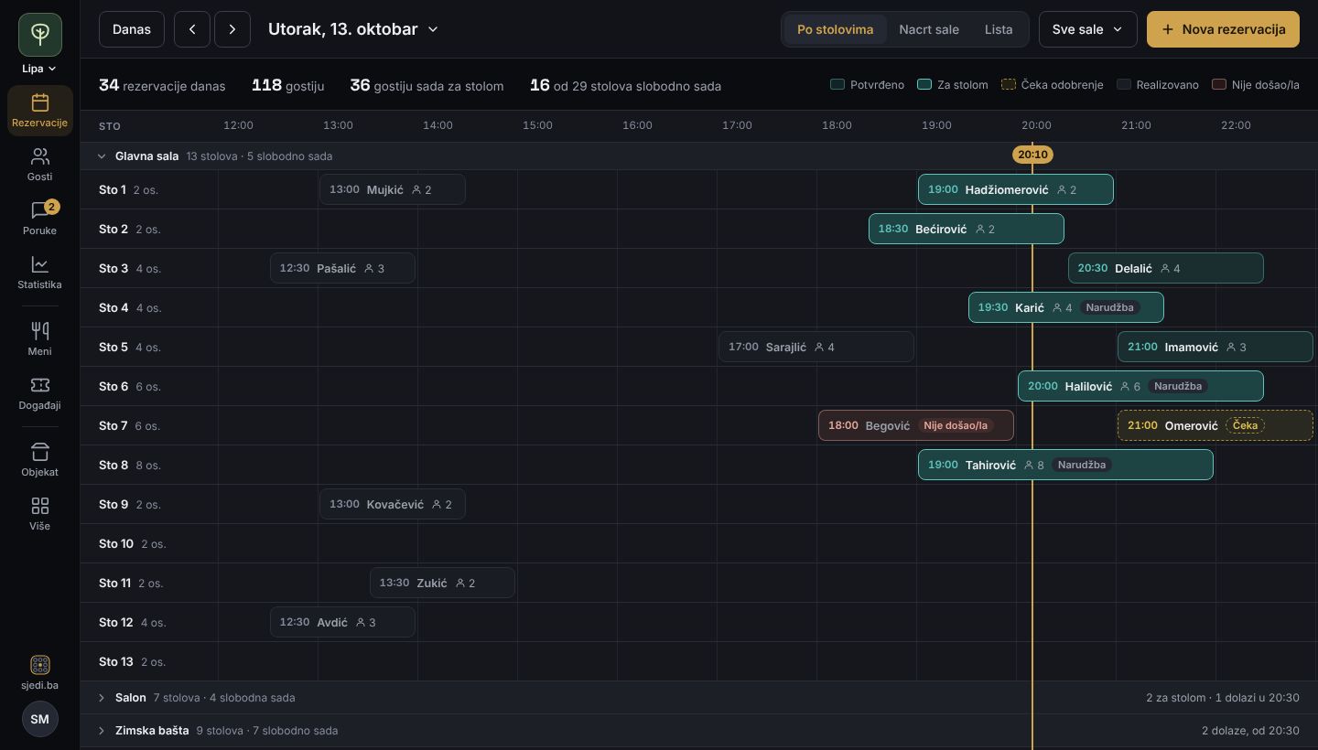Viewport: 1318px width, 750px height.
Task: Open the SM user avatar
Action: (39, 719)
